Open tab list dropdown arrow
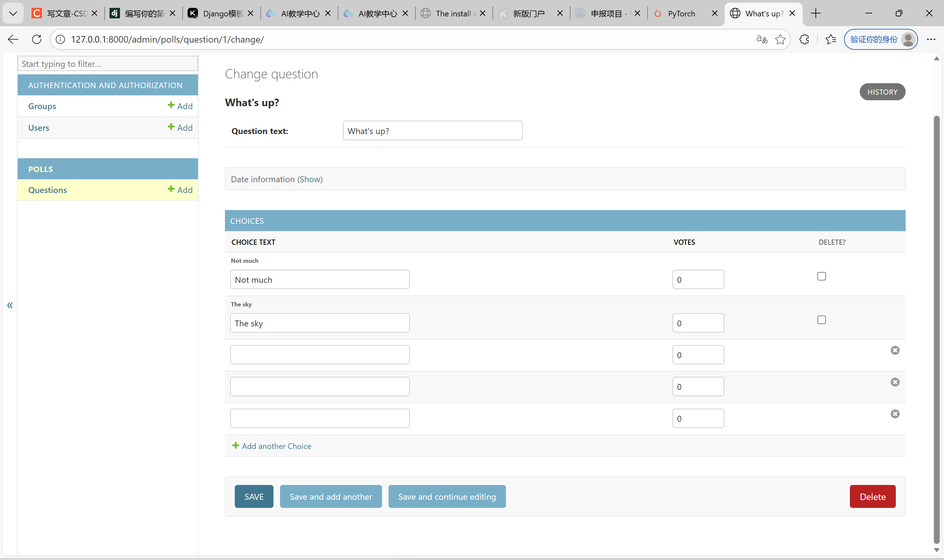 [x=13, y=13]
